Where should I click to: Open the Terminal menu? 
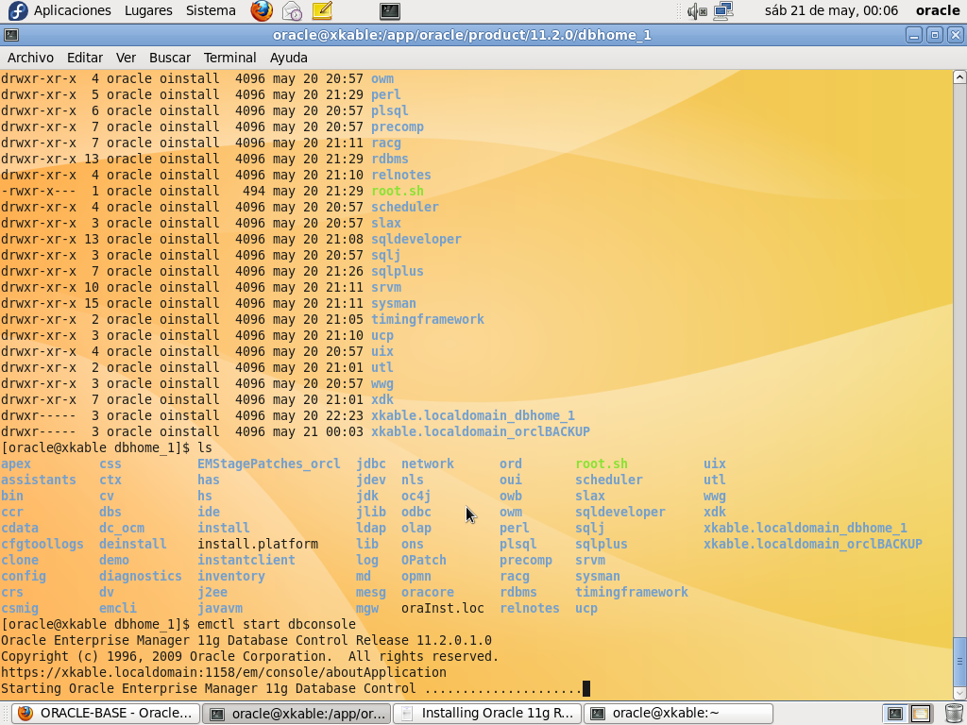click(x=229, y=58)
